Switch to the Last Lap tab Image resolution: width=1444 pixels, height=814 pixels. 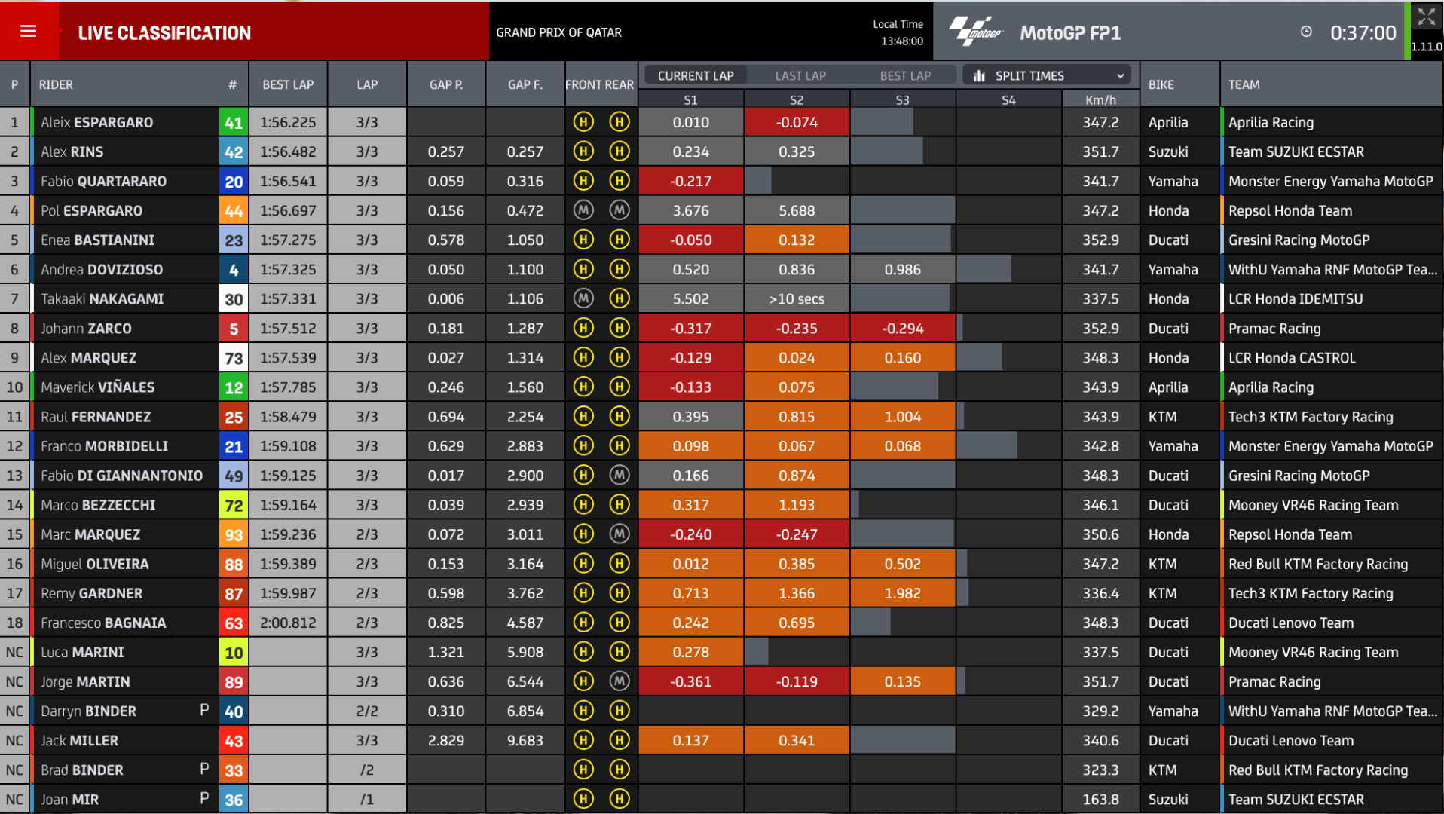tap(800, 75)
